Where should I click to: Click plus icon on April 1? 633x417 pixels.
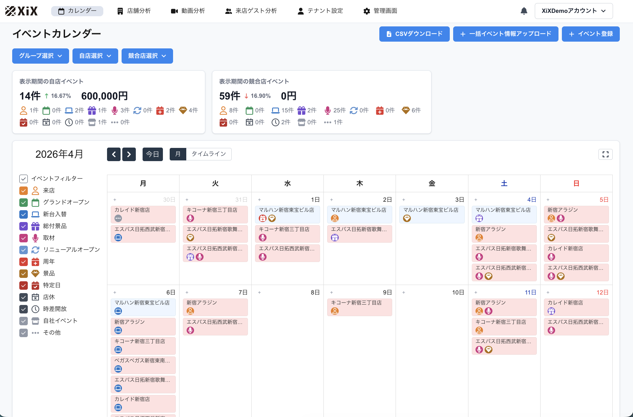tap(259, 200)
